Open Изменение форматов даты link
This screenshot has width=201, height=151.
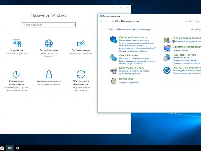187,63
